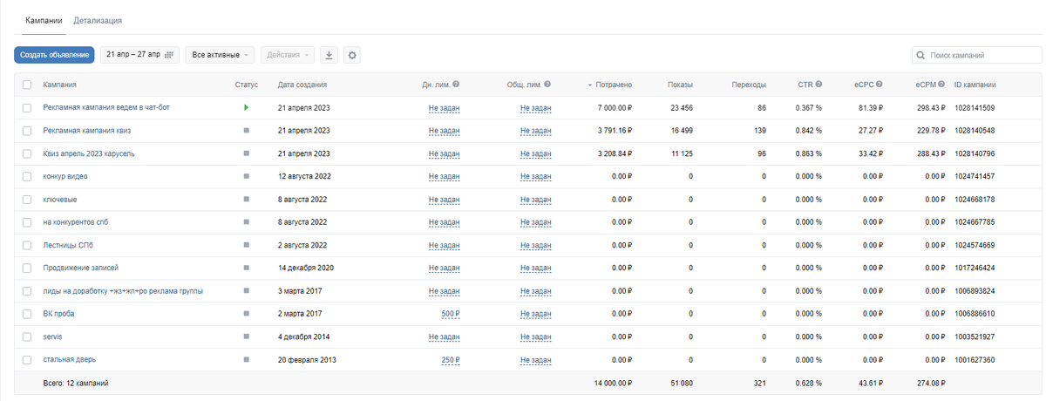
Task: Check the Рекламная кампания квиз row
Action: tap(27, 131)
